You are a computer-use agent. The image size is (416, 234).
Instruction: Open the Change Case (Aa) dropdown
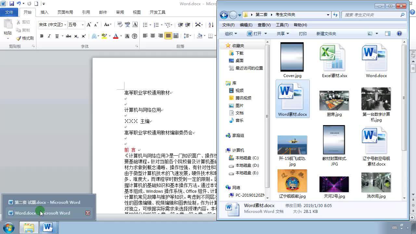[x=108, y=25]
